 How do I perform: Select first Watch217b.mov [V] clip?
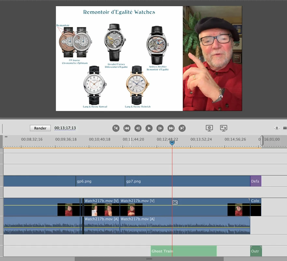pos(102,207)
